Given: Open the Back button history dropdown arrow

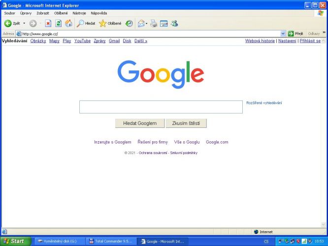Looking at the screenshot, I should 24,24.
